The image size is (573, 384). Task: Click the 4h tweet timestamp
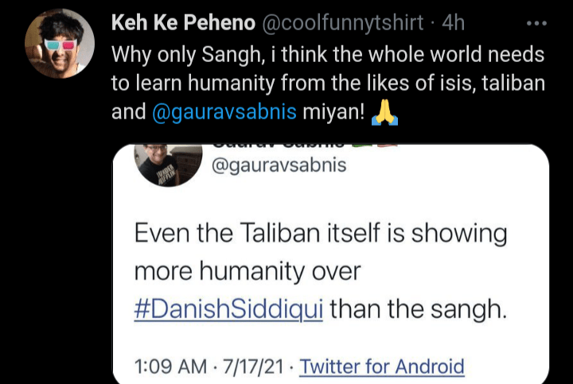[453, 22]
